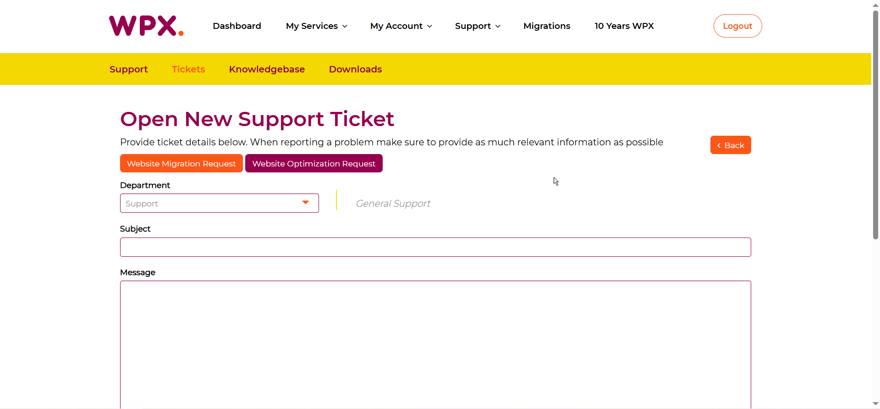
Task: Click Website Migration Request button
Action: pos(181,164)
